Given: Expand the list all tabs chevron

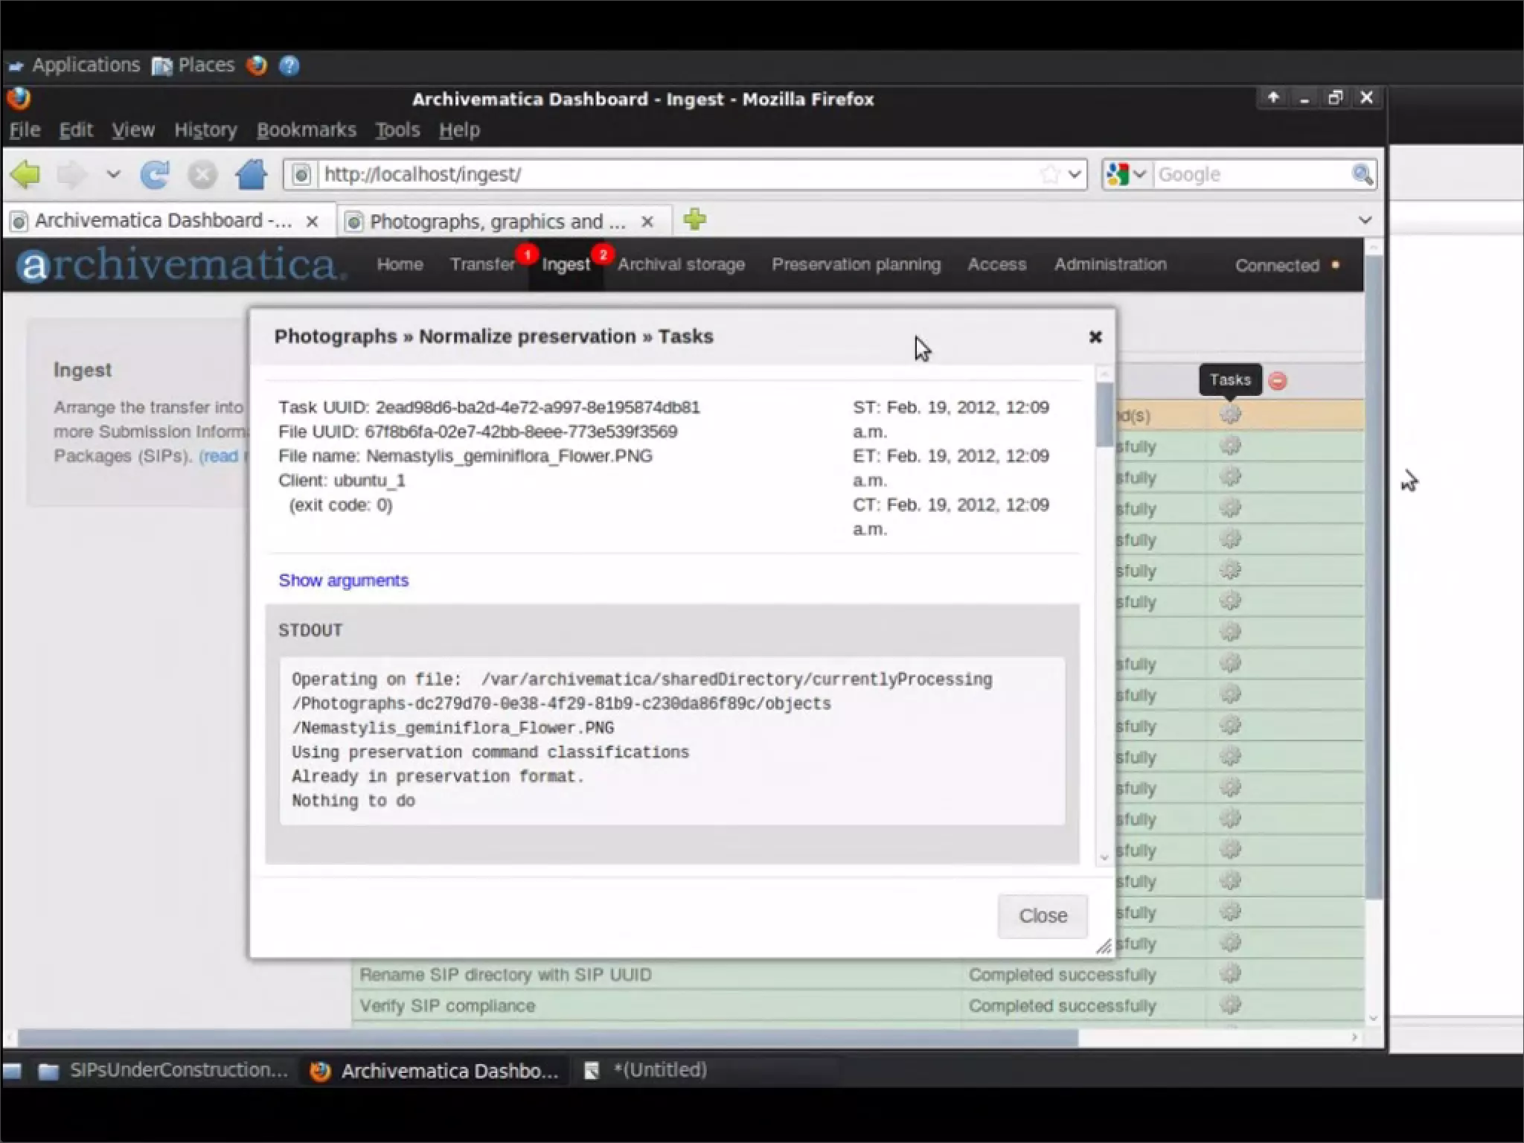Looking at the screenshot, I should (x=1365, y=220).
